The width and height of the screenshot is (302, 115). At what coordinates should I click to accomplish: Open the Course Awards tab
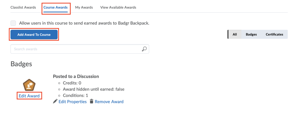point(55,7)
